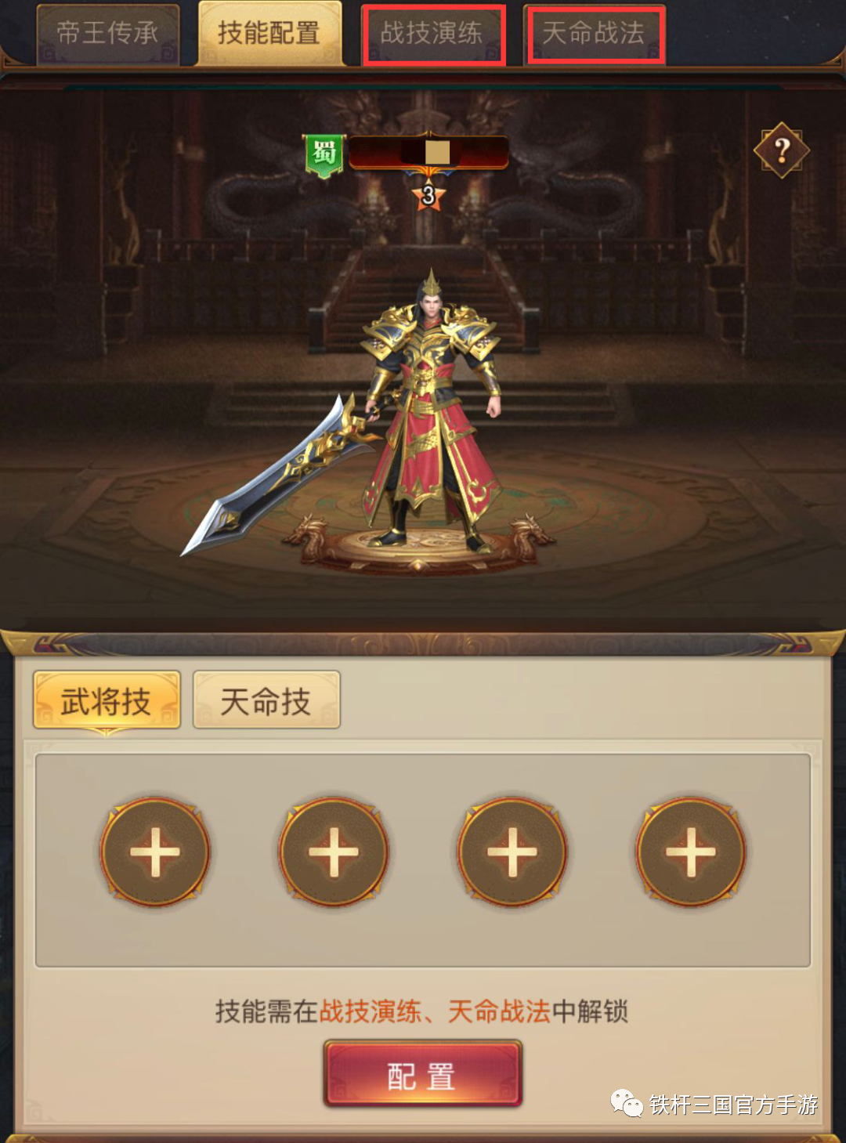The width and height of the screenshot is (846, 1143).
Task: Open the question mark help icon
Action: 782,150
